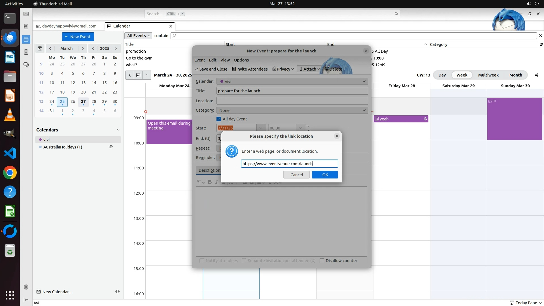Launch Google Chrome from the dock
The height and width of the screenshot is (306, 544).
click(x=10, y=173)
